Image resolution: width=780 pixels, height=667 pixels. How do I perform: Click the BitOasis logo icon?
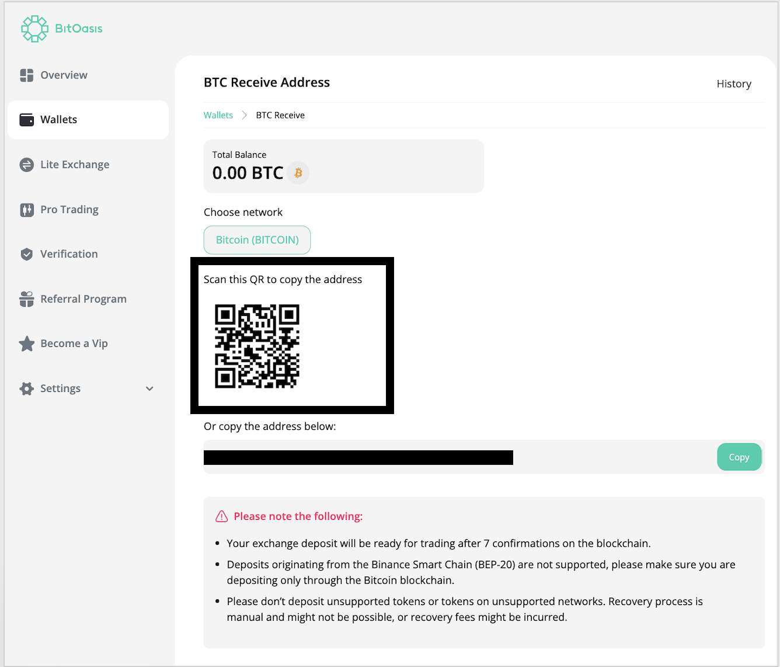[34, 29]
